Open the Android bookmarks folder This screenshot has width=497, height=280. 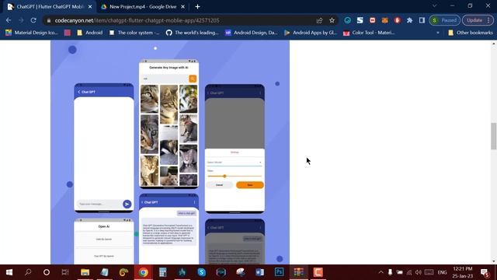tap(90, 33)
